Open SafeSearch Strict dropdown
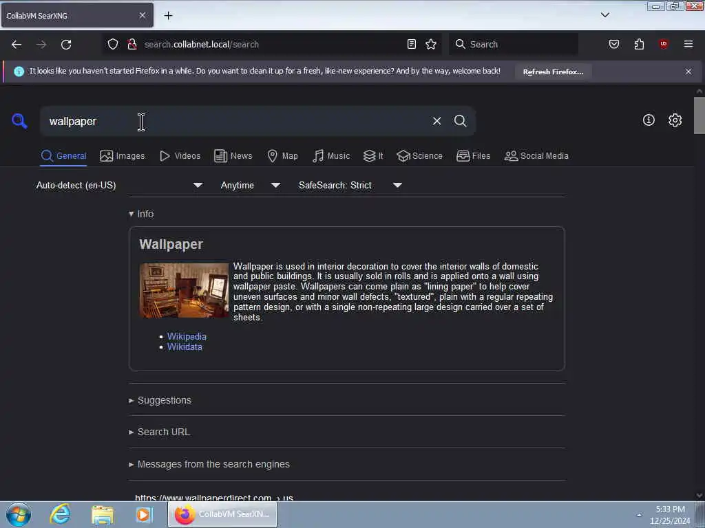This screenshot has height=528, width=705. pos(350,185)
